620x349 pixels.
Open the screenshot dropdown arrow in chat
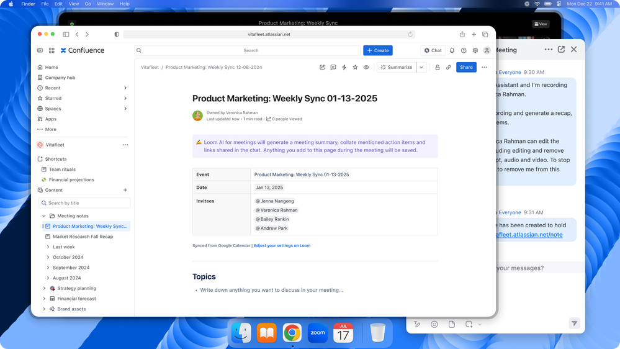tap(480, 324)
